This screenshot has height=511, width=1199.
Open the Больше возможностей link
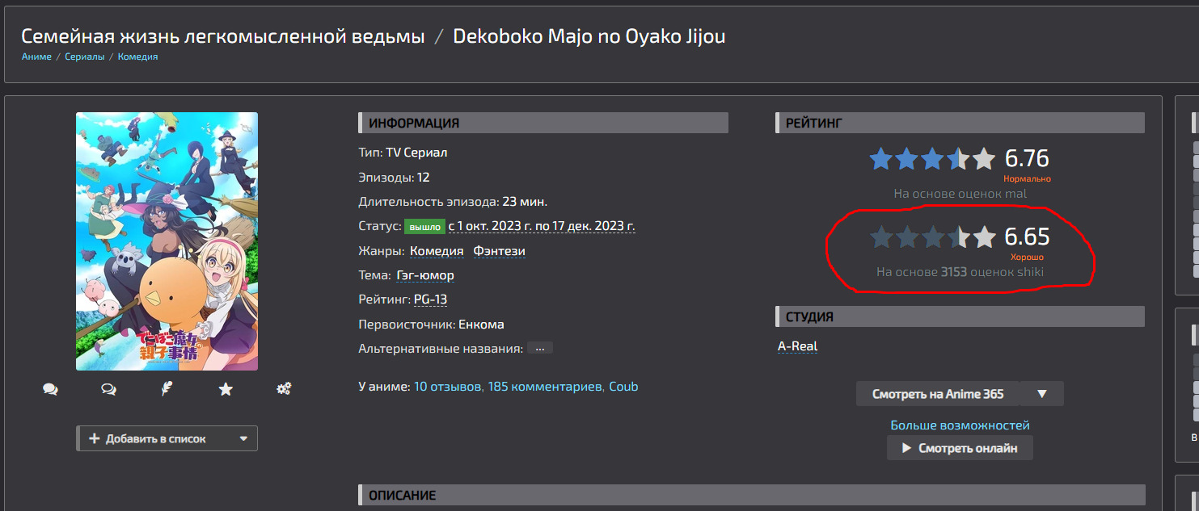pos(960,425)
